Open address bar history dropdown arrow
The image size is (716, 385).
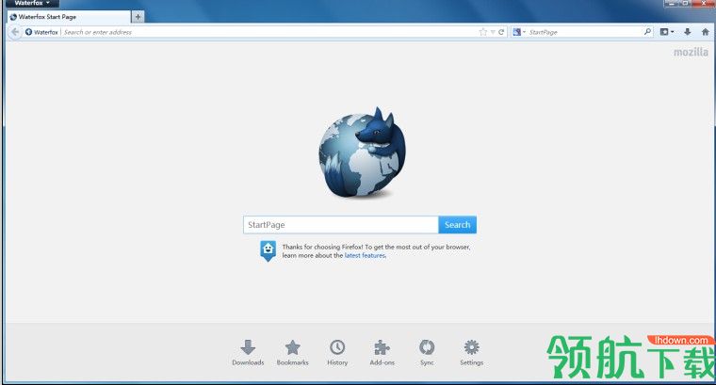tap(493, 32)
